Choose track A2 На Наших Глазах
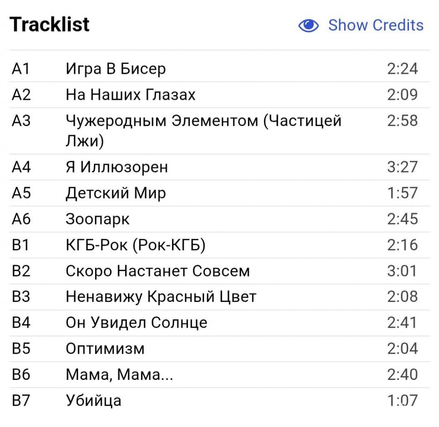Screen dimensions: 439x427 point(219,95)
